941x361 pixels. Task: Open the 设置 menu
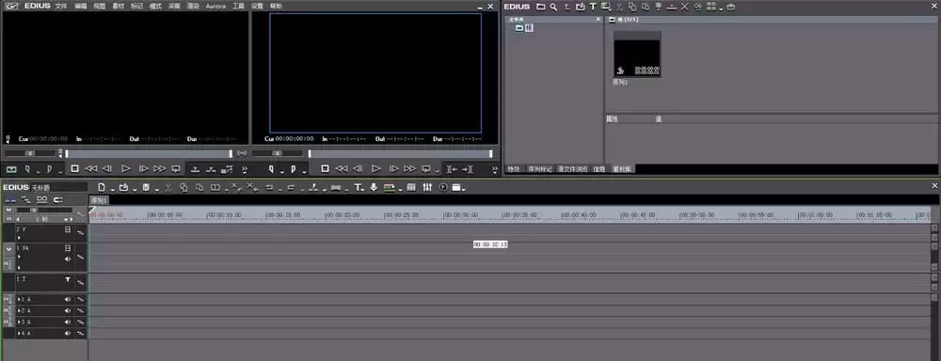click(x=257, y=6)
